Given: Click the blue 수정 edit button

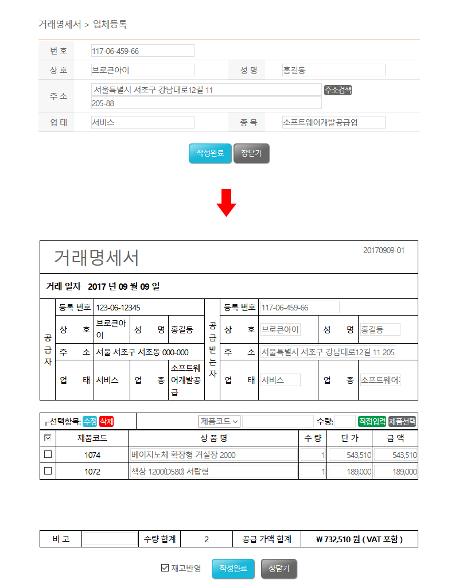Looking at the screenshot, I should tap(90, 421).
